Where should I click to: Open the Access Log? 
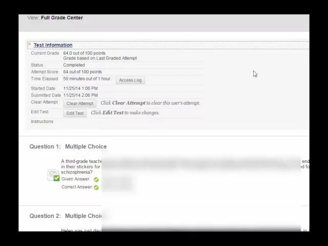[x=130, y=80]
